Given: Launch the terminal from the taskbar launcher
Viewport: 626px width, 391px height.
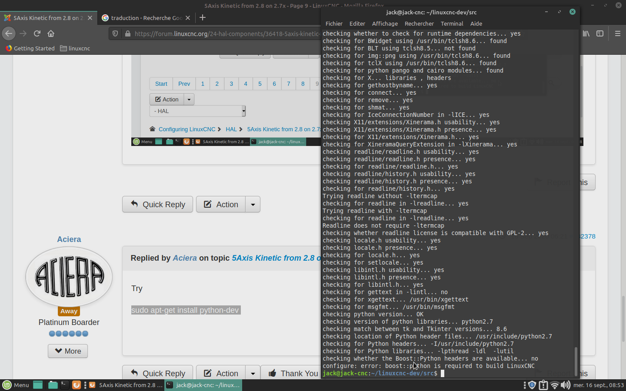Looking at the screenshot, I should click(x=64, y=385).
